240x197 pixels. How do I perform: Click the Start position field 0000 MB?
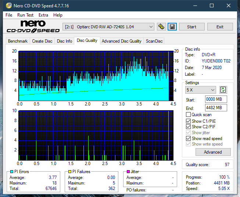[216, 99]
